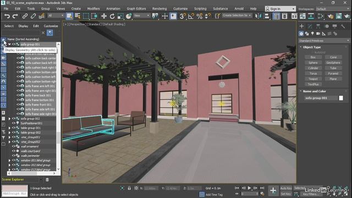
Task: Expand the table group 001 tree node
Action: click(9, 128)
